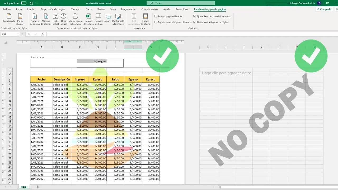This screenshot has width=338, height=190.
Task: Uncheck Ajustar la escala con el documento
Action: click(x=195, y=16)
